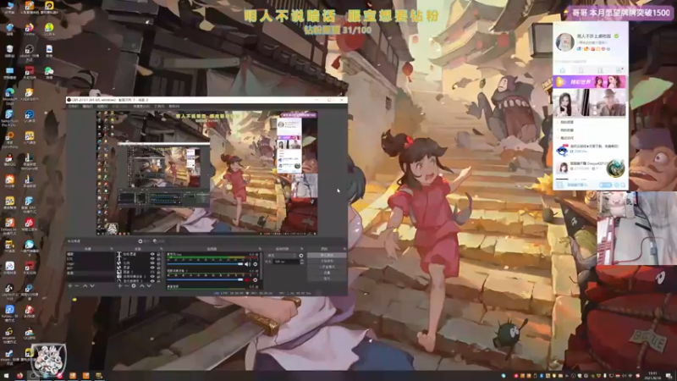The width and height of the screenshot is (677, 381).
Task: Remove selected source with minus icon
Action: [126, 285]
